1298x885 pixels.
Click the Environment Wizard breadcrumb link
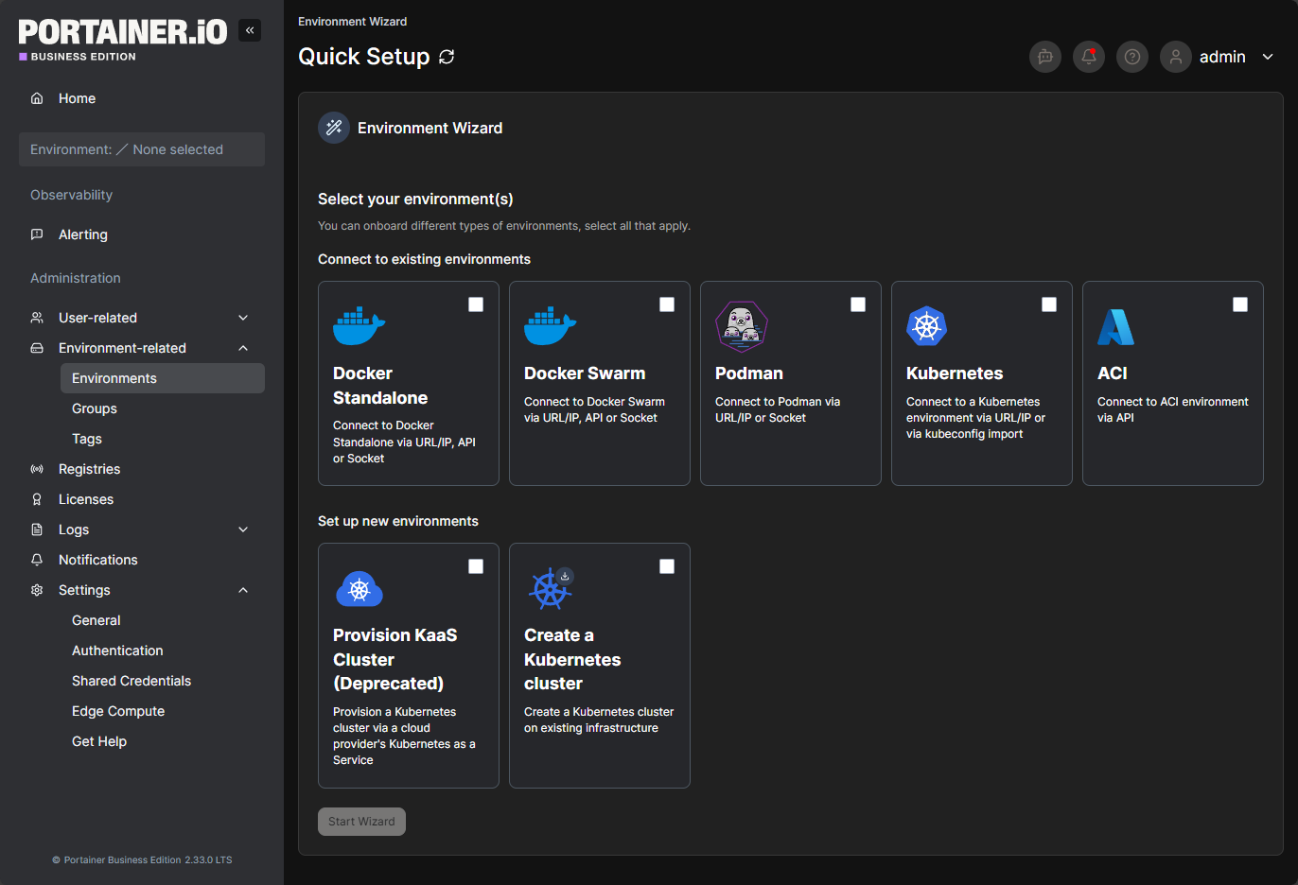click(352, 22)
